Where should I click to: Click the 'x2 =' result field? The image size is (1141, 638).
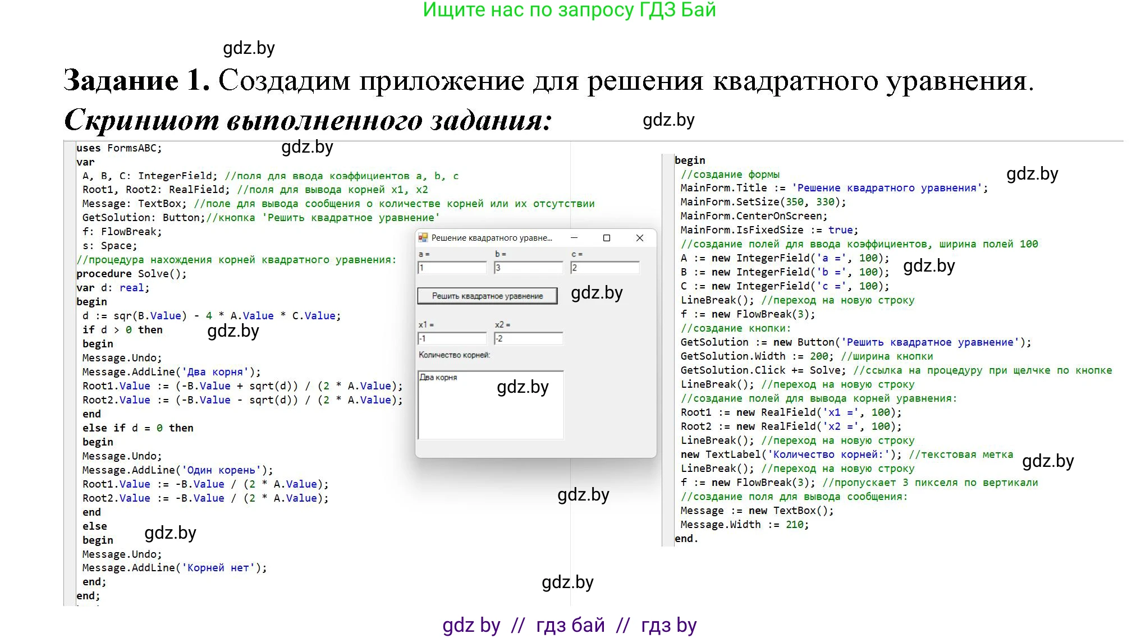point(528,338)
